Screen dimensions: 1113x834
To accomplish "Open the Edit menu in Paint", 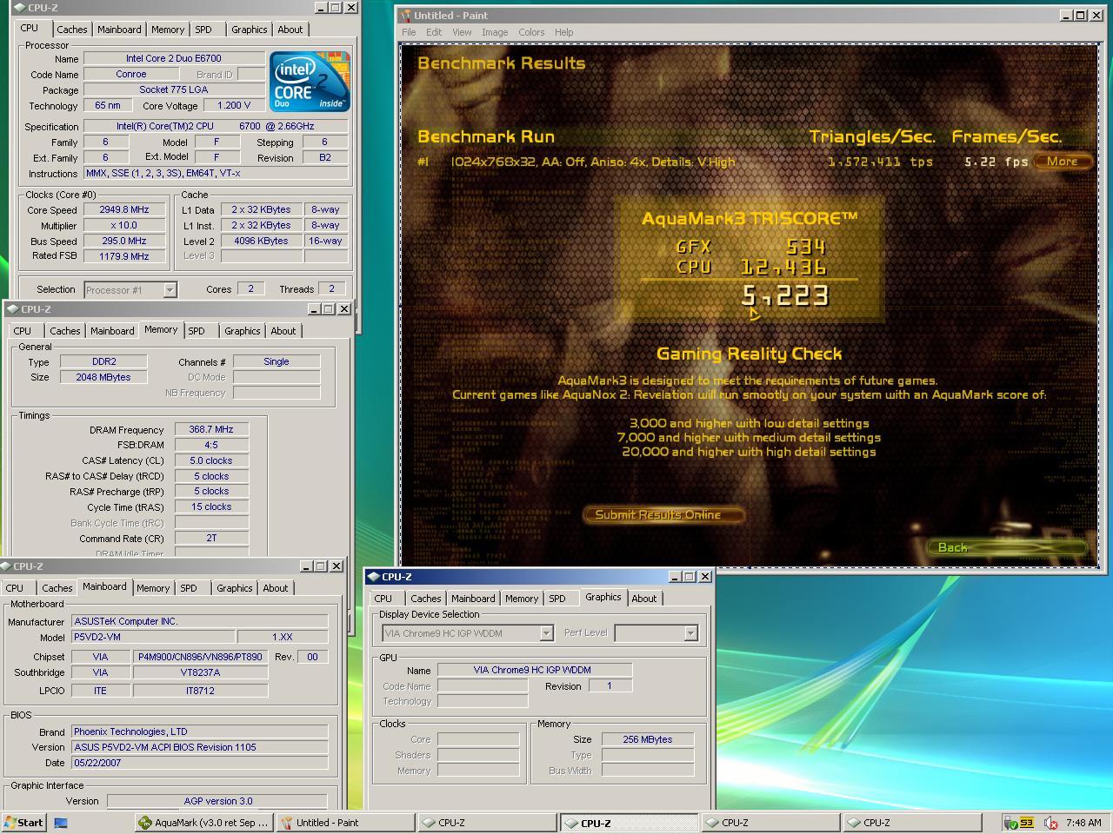I will (434, 32).
